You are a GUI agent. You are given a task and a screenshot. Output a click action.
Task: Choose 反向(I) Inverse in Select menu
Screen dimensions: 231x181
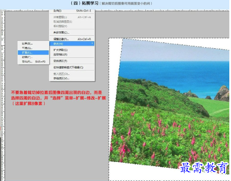(x=72, y=11)
